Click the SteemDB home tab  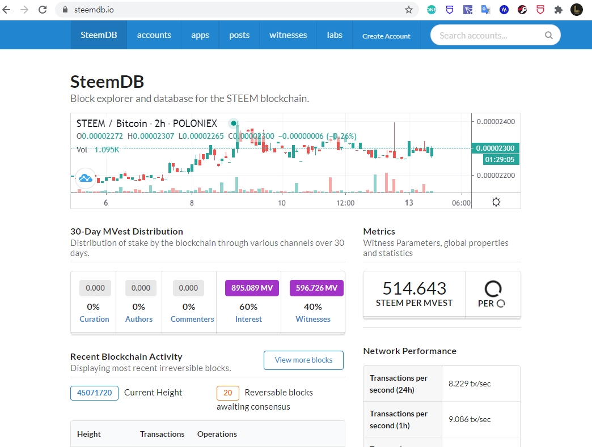click(x=99, y=35)
